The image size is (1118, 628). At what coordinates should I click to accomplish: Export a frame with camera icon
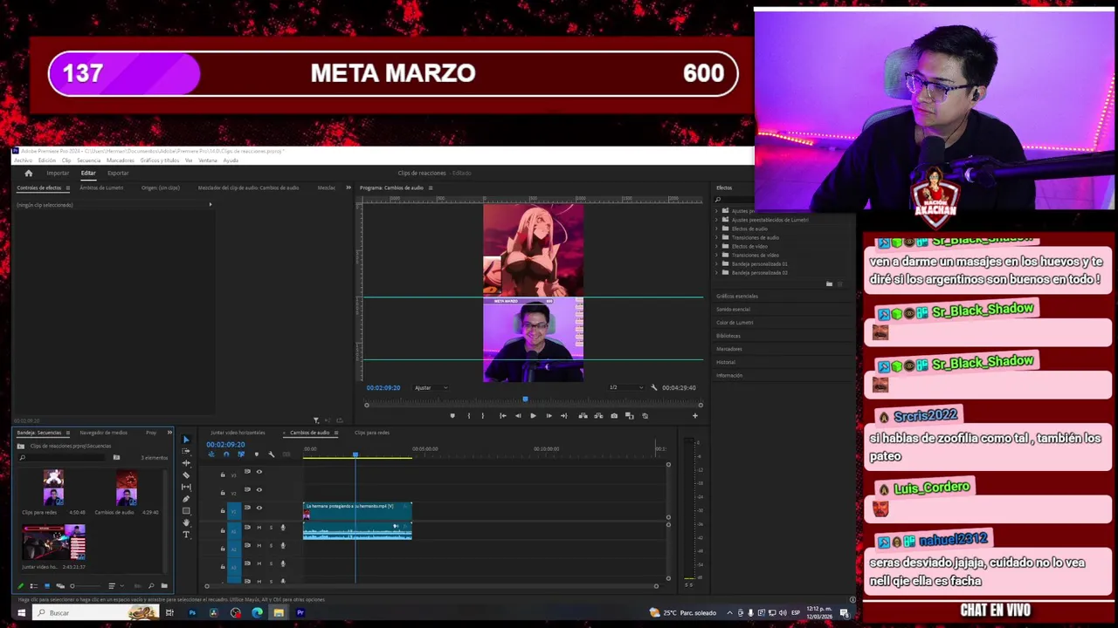pos(614,415)
